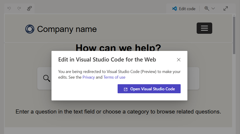
Task: Click the scrollbar up arrow
Action: pyautogui.click(x=234, y=16)
